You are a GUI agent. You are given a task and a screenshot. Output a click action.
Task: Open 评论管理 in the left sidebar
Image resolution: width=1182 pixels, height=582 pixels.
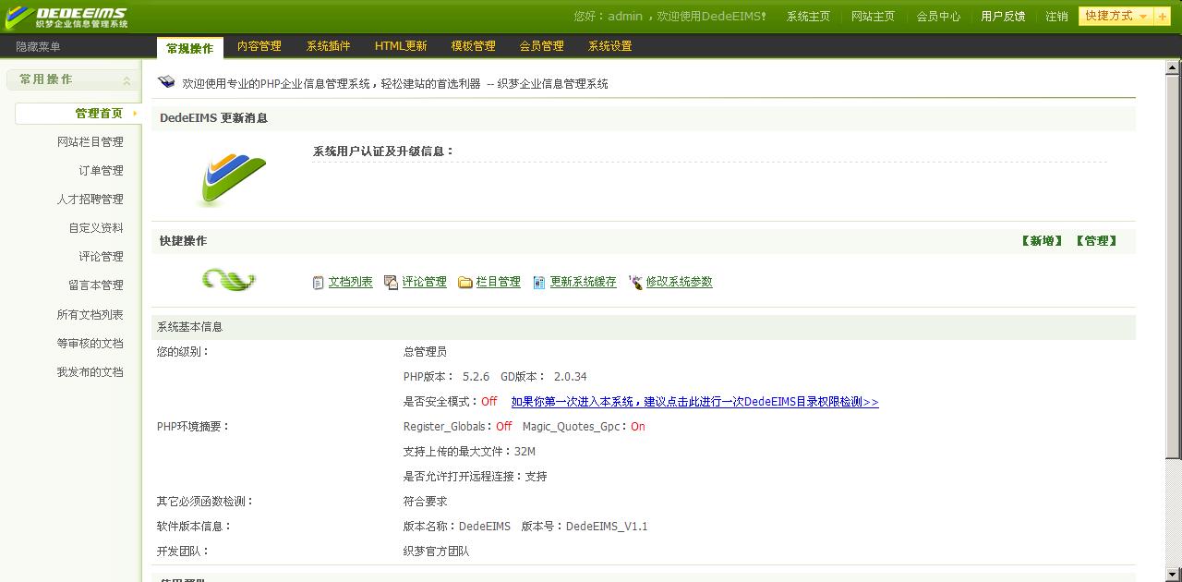pyautogui.click(x=101, y=257)
